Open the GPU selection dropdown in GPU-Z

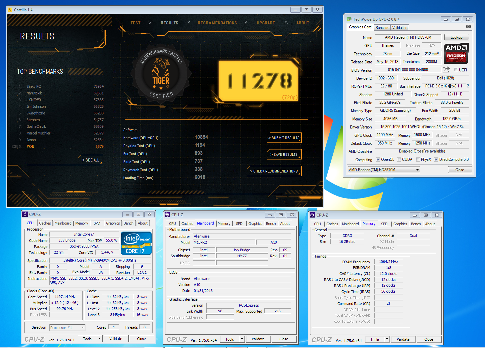pyautogui.click(x=384, y=170)
